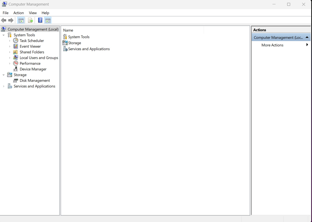Toggle the Show/Hide Action Pane button
This screenshot has width=312, height=222.
(48, 20)
